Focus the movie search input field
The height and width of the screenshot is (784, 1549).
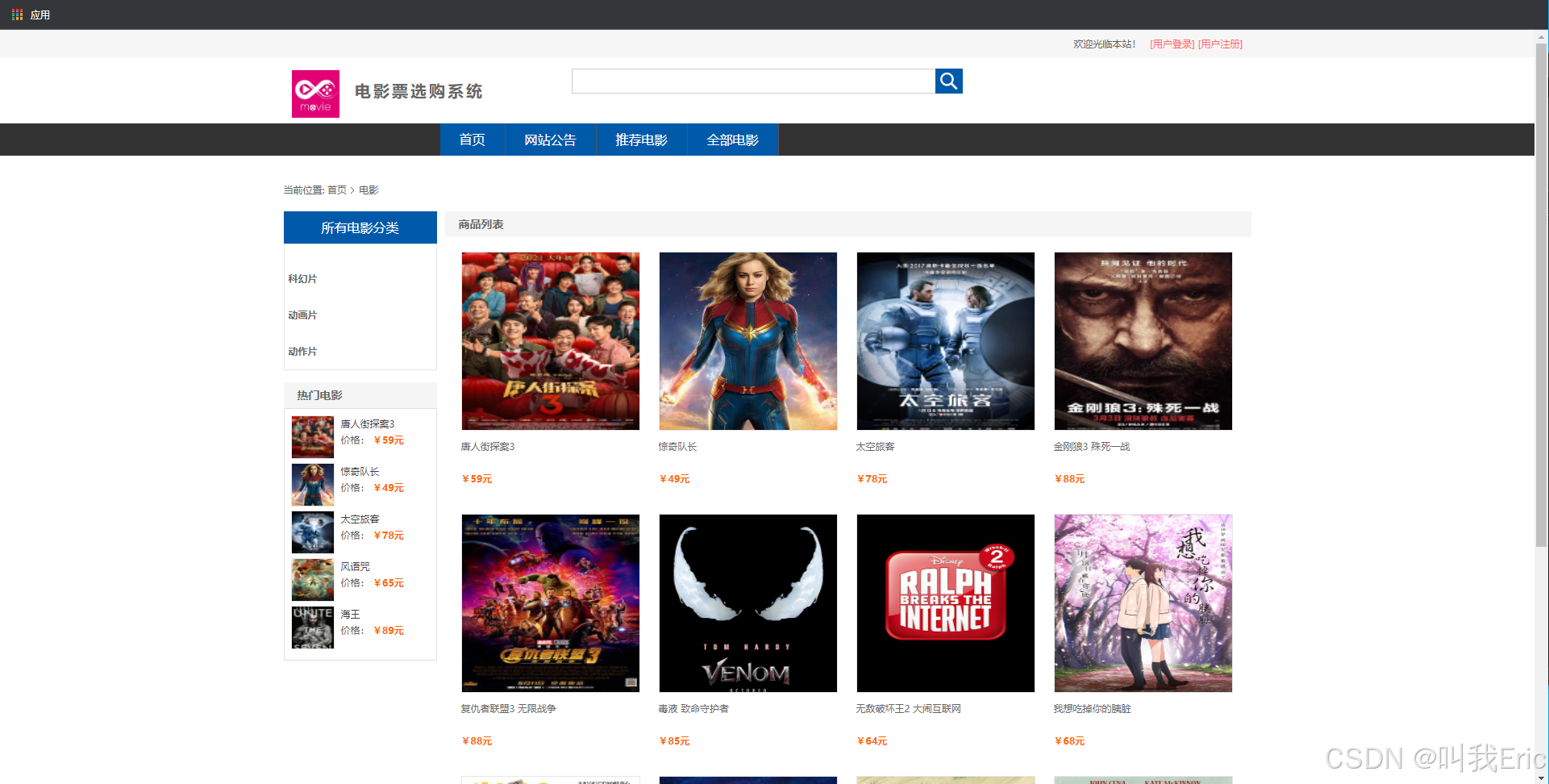tap(753, 81)
